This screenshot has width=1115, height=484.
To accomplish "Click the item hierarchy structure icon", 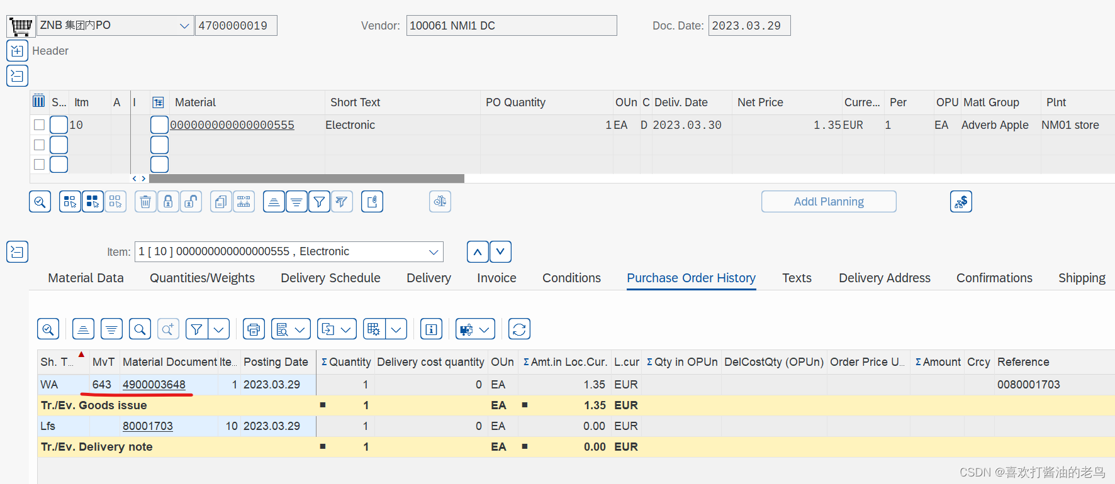I will 244,202.
